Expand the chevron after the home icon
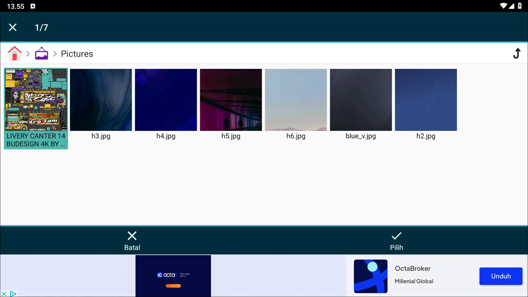The height and width of the screenshot is (297, 528). pos(28,54)
